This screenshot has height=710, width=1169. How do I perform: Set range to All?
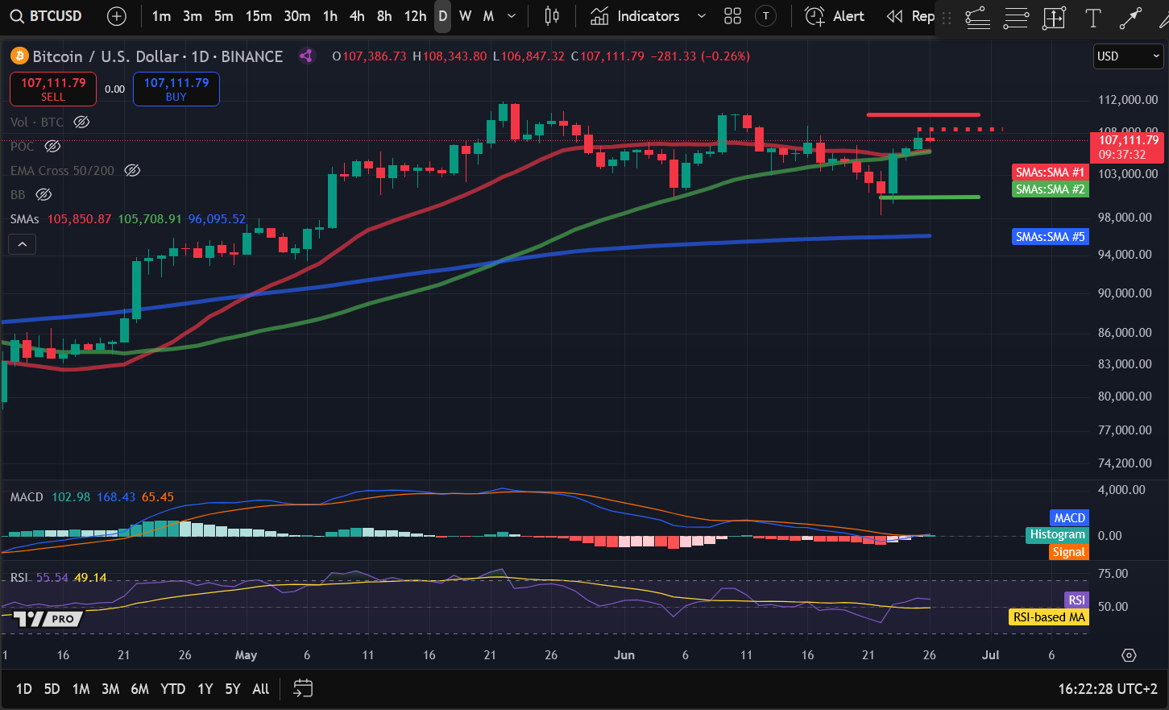tap(260, 689)
